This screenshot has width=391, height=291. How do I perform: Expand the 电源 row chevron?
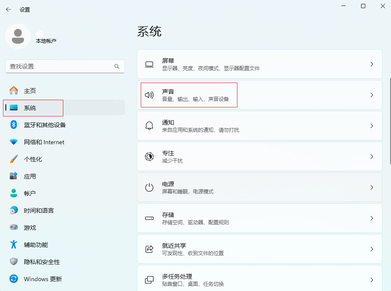pos(372,187)
